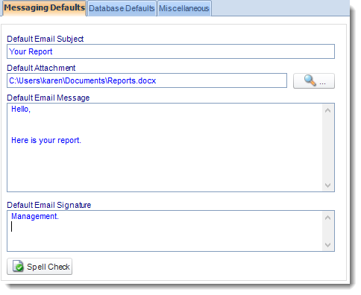
Task: Click the Default Email Subject field
Action: (171, 51)
